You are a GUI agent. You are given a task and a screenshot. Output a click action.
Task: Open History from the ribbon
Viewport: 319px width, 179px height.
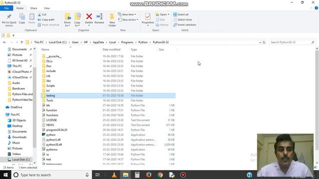(162, 25)
